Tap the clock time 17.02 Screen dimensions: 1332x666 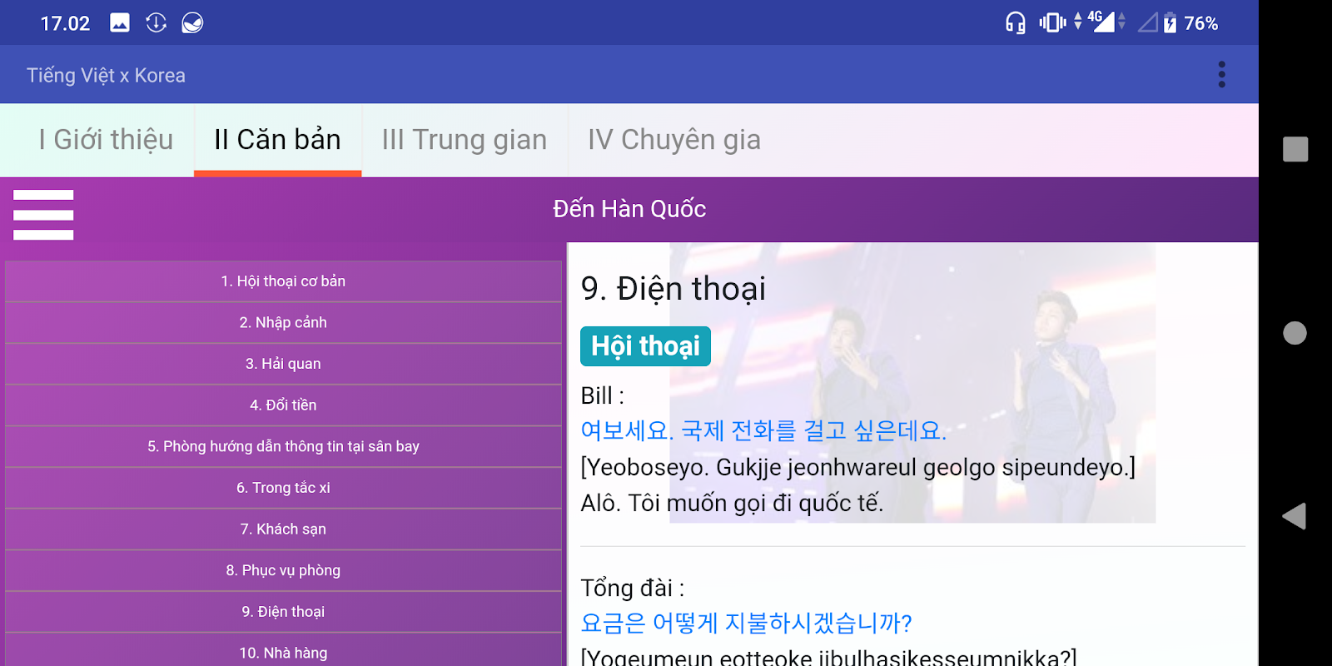coord(65,23)
